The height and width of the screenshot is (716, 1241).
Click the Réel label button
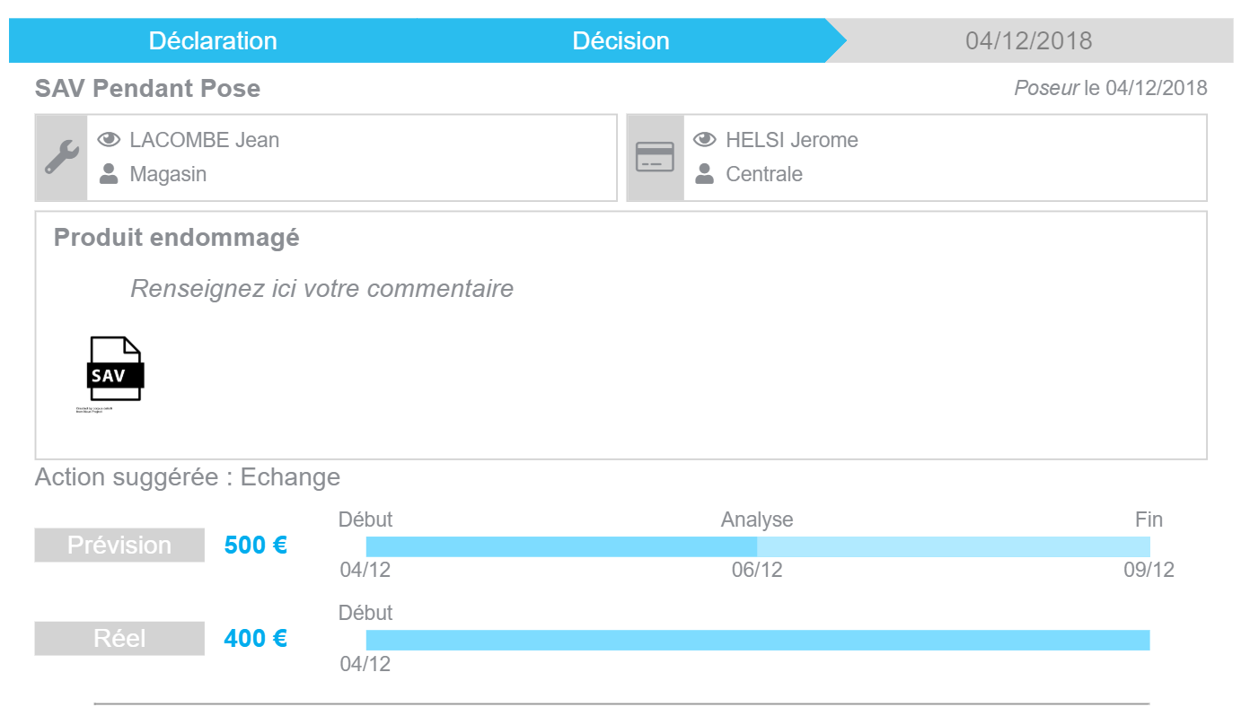click(x=119, y=639)
